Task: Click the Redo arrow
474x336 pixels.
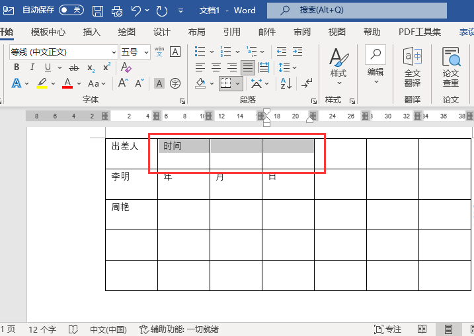Action: (162, 11)
